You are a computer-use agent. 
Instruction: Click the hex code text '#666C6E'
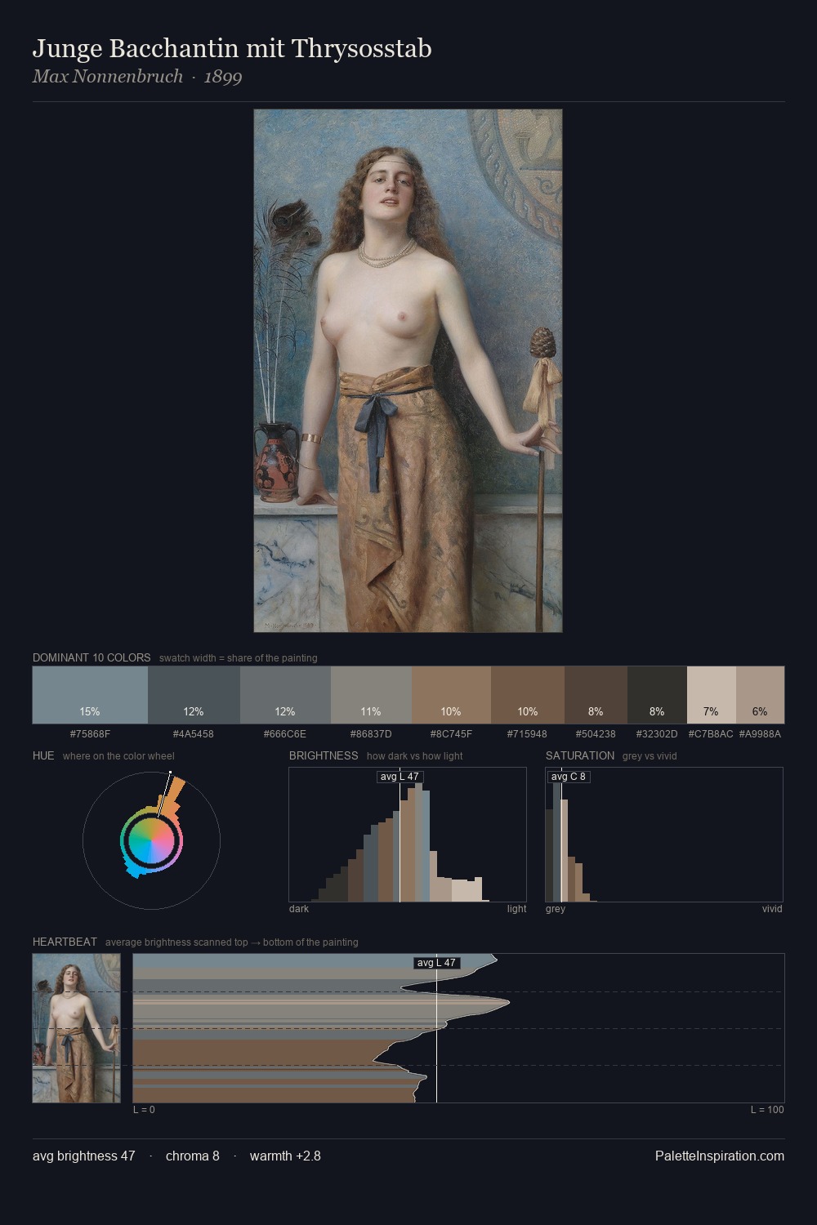pyautogui.click(x=285, y=734)
